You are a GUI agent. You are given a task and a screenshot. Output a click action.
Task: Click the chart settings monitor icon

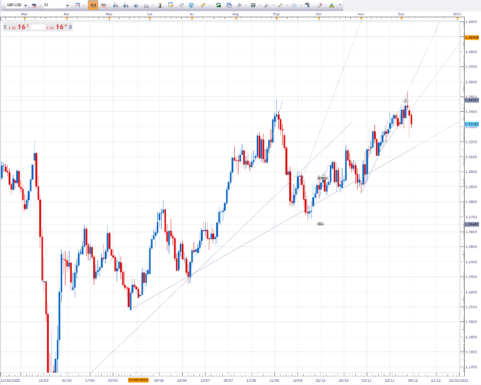click(x=171, y=5)
